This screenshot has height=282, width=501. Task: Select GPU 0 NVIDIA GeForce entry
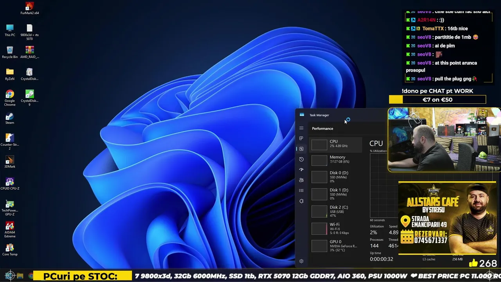coord(337,246)
